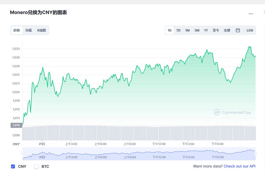
Task: Select the 7D time range
Action: pyautogui.click(x=178, y=30)
